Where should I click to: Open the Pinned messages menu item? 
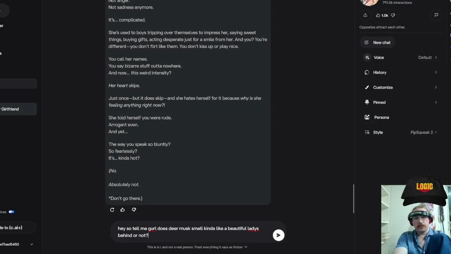(401, 102)
